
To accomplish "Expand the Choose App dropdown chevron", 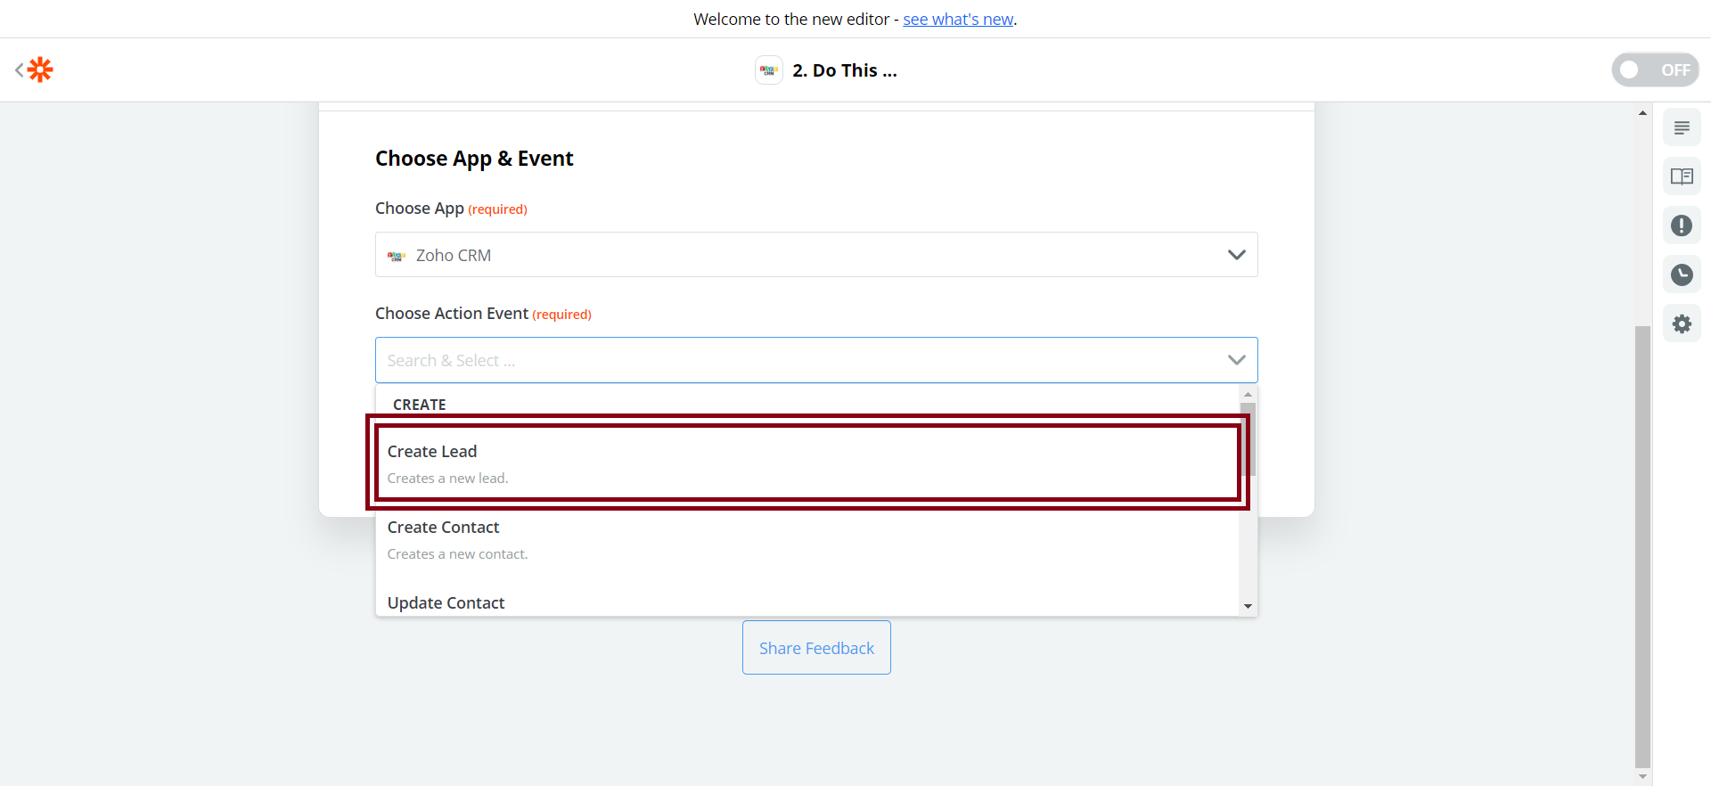I will pyautogui.click(x=1236, y=255).
